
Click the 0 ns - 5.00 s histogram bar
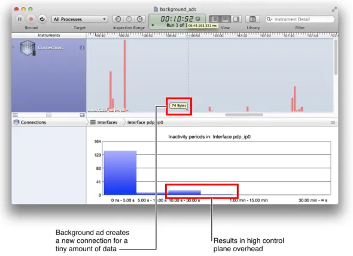click(120, 173)
